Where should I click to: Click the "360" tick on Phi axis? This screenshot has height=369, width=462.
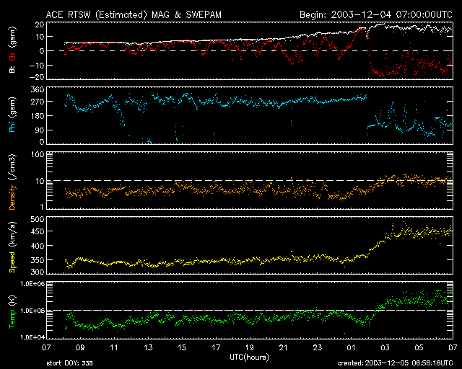click(x=38, y=90)
